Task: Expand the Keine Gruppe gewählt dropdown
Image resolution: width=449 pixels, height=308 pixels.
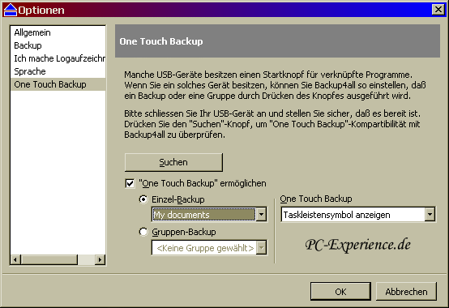Action: click(x=261, y=247)
